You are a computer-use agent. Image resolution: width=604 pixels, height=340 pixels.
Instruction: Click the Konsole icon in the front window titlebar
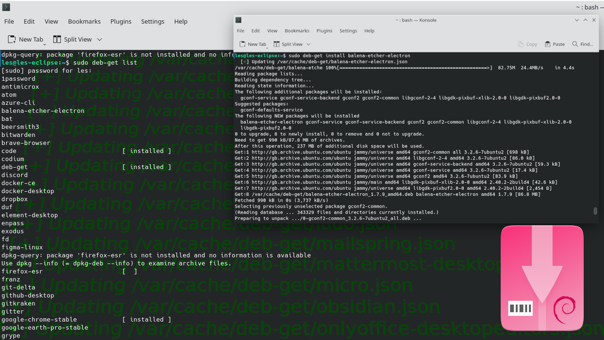pos(237,20)
